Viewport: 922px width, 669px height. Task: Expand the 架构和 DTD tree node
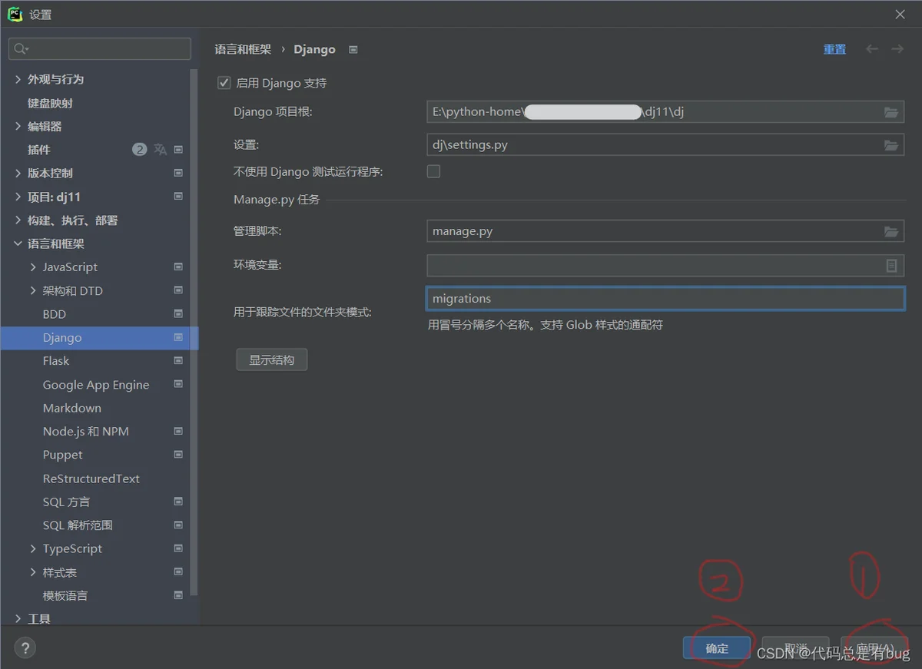(x=33, y=290)
